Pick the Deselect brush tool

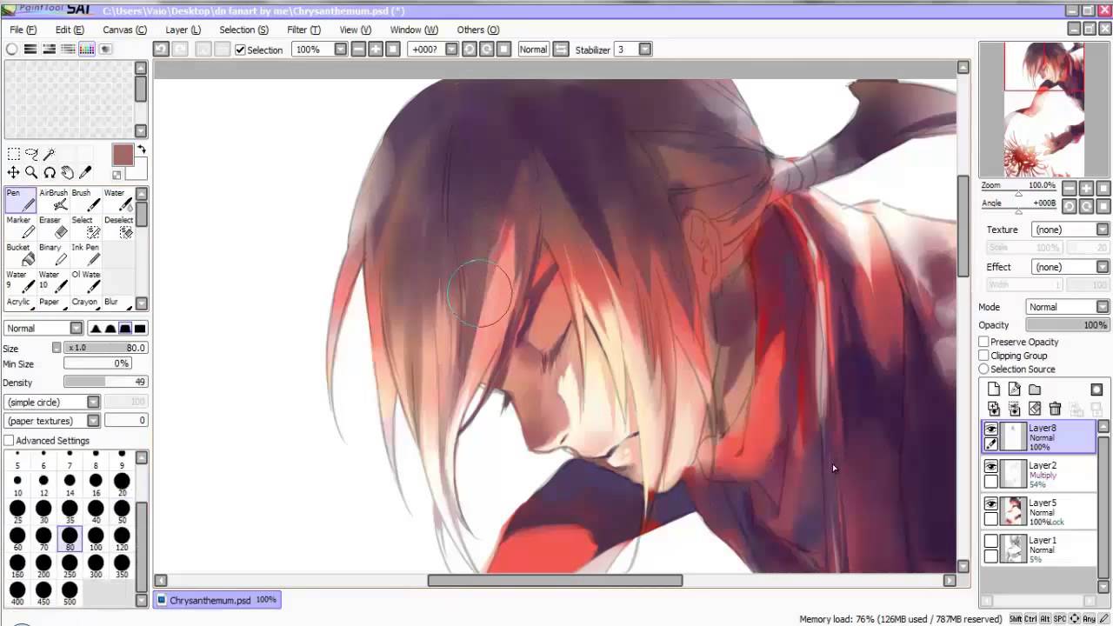[118, 228]
